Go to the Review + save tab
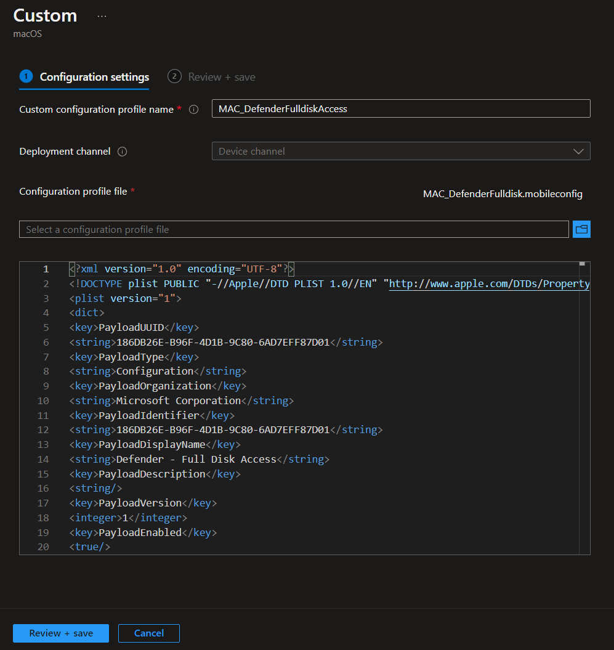 [221, 77]
